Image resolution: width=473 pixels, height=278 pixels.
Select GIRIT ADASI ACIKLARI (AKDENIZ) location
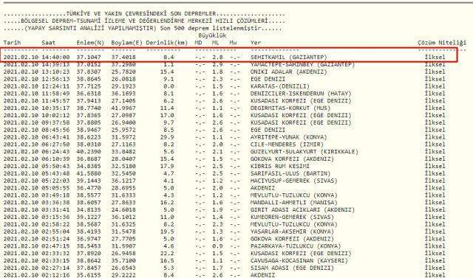pos(302,209)
